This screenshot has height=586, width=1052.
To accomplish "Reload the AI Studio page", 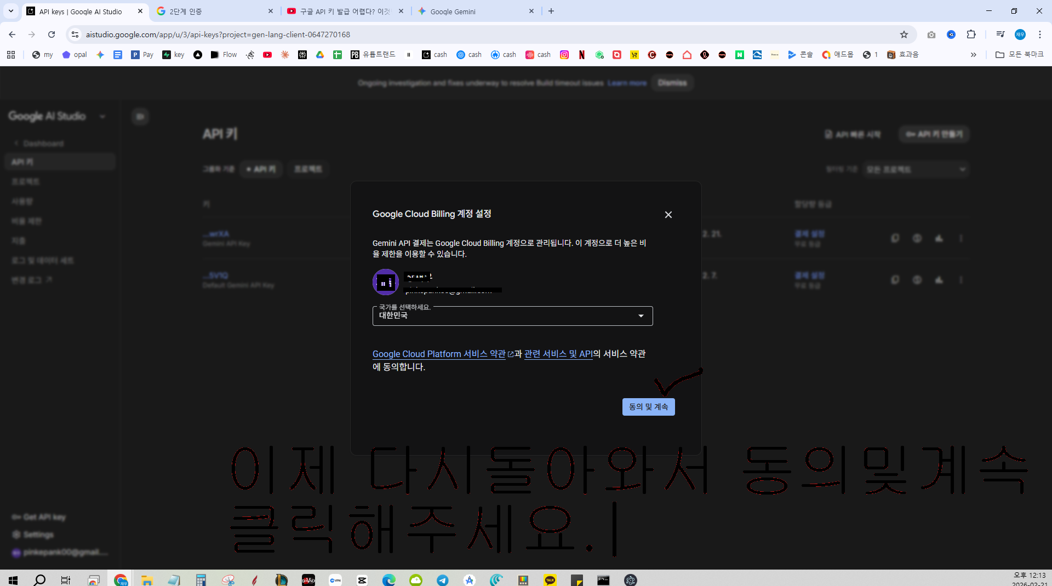I will [52, 35].
